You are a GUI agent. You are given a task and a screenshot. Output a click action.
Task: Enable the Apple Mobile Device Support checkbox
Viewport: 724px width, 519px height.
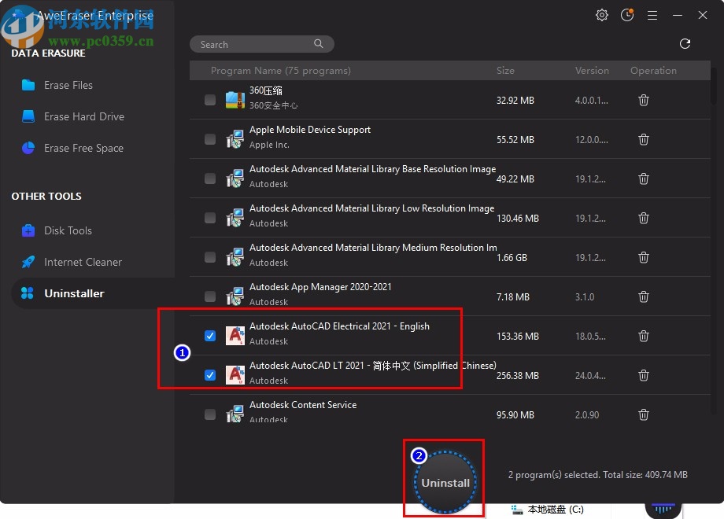[x=210, y=139]
